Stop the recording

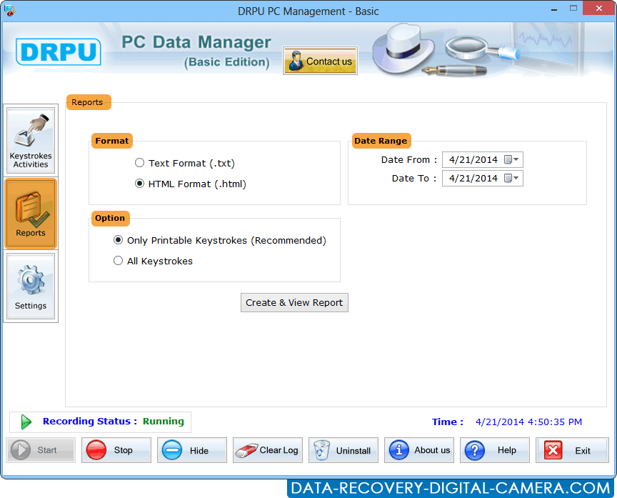pos(116,450)
